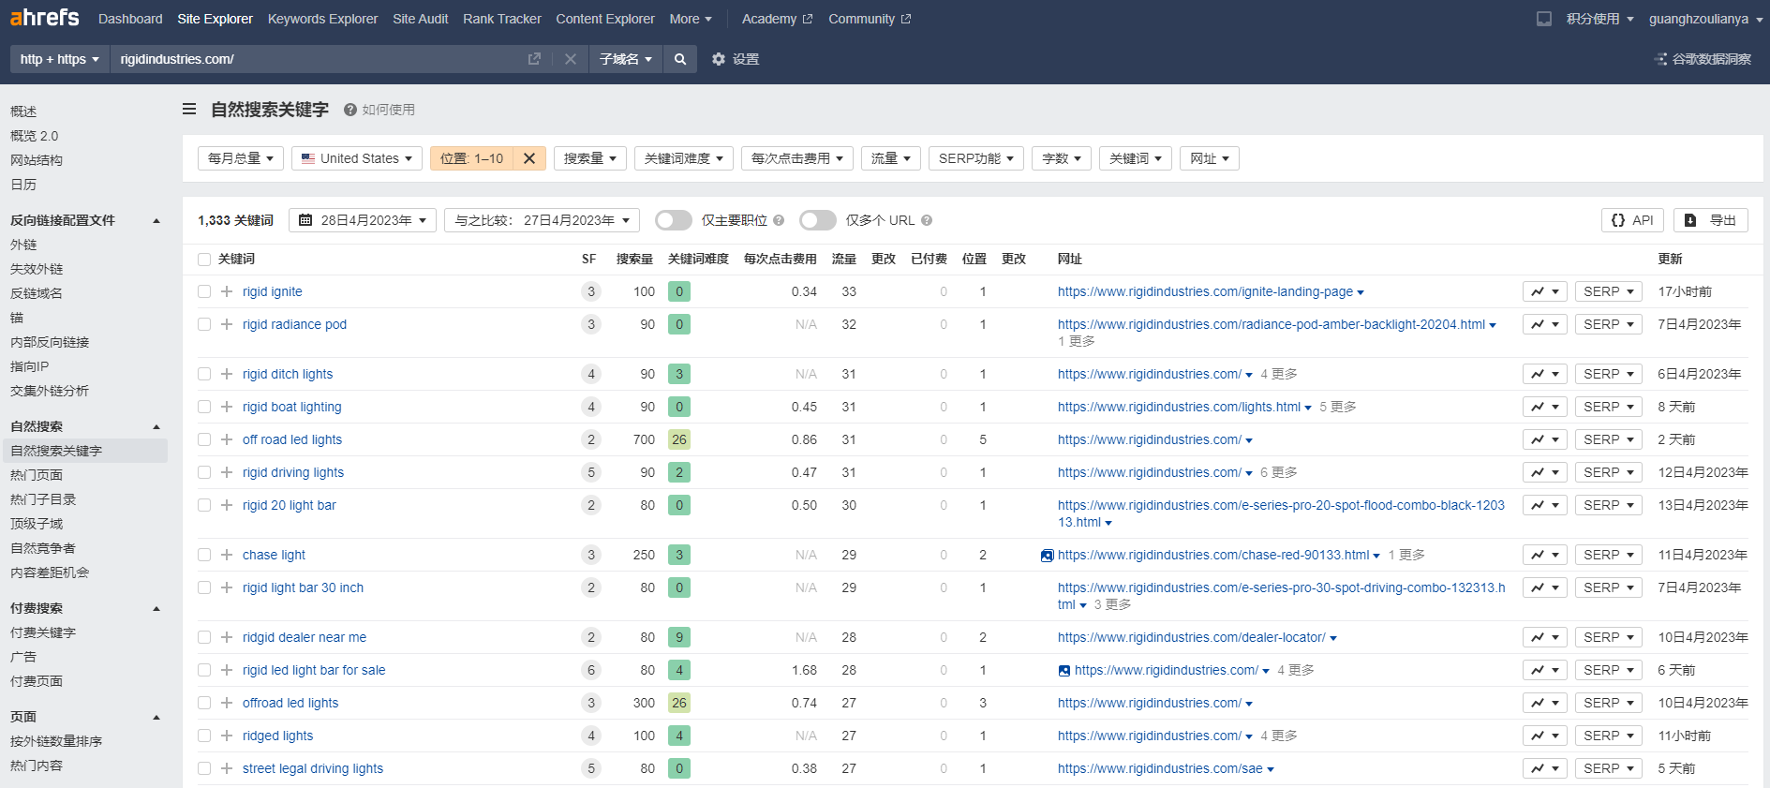This screenshot has width=1770, height=788.
Task: Clear the URL input with X icon
Action: [x=570, y=59]
